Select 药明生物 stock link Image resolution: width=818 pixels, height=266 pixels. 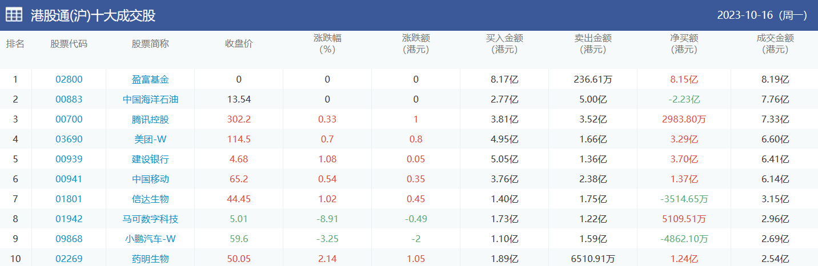click(150, 259)
